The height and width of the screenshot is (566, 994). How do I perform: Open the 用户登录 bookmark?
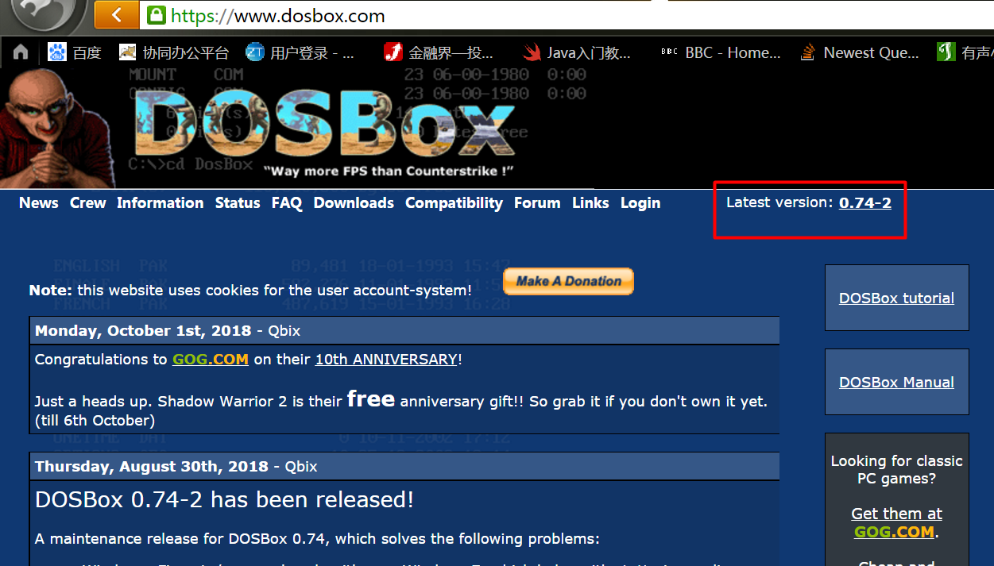pyautogui.click(x=300, y=52)
